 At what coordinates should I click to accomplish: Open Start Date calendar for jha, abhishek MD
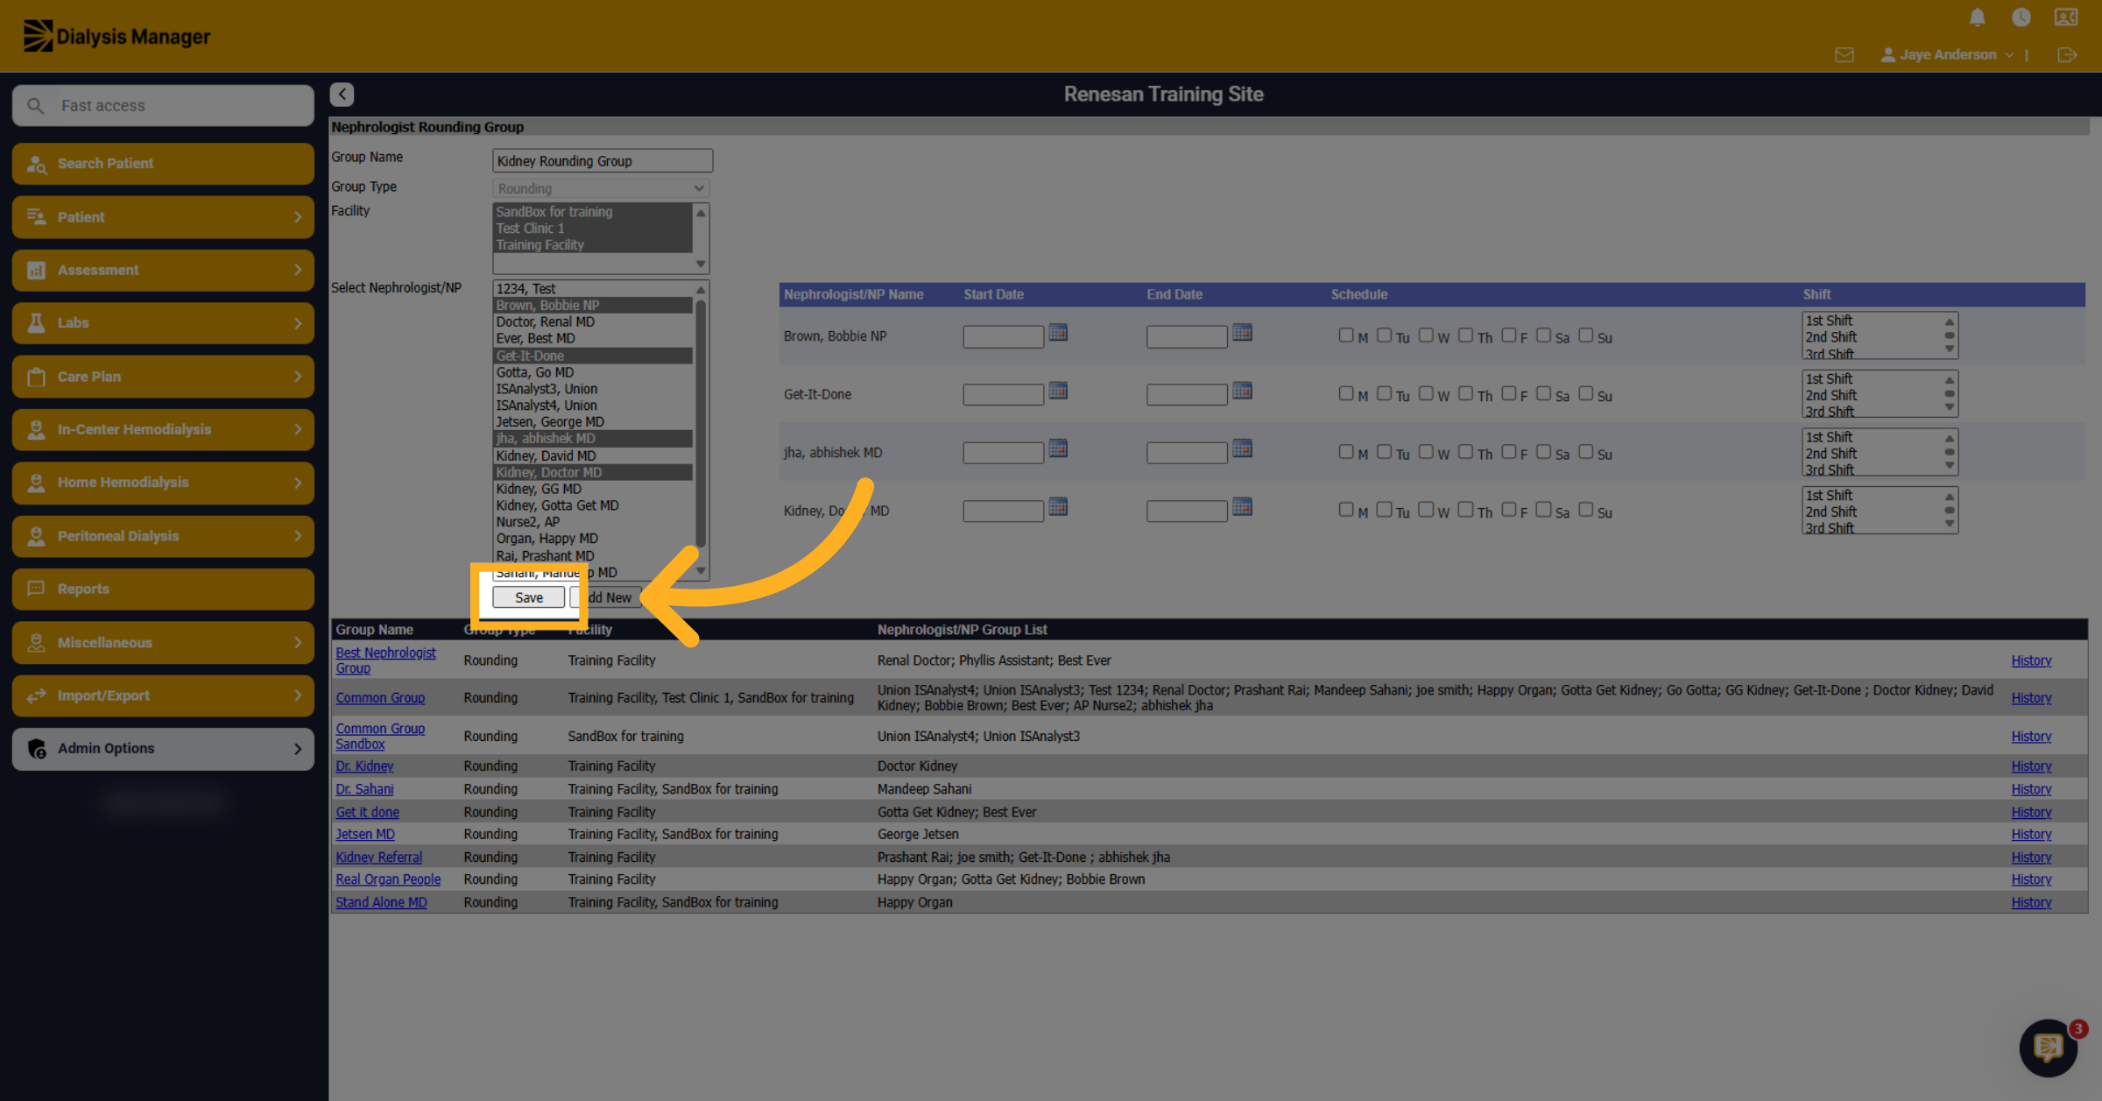pyautogui.click(x=1058, y=448)
